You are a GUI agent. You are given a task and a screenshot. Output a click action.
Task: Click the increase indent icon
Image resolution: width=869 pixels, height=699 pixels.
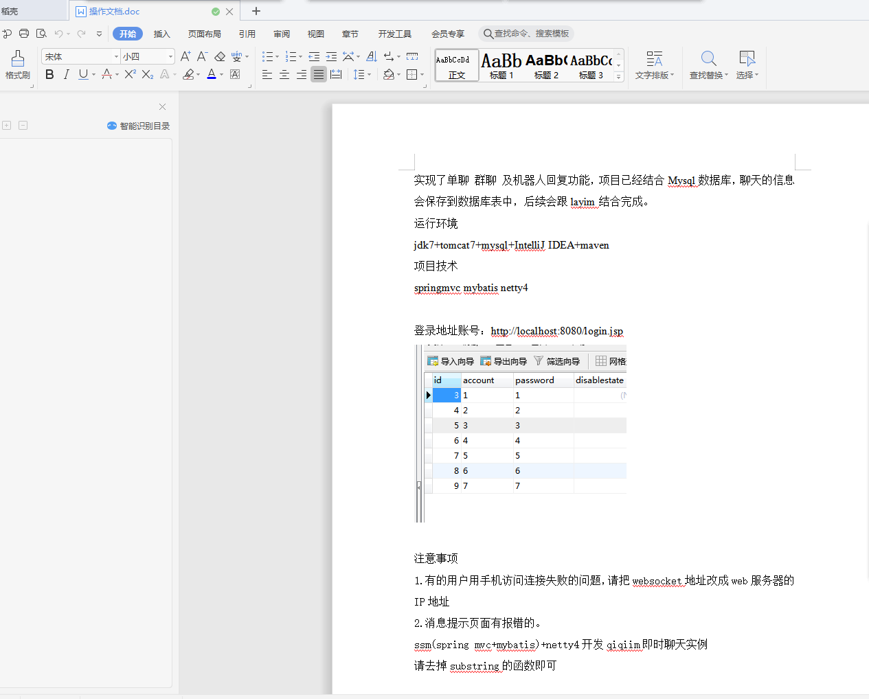pos(332,56)
